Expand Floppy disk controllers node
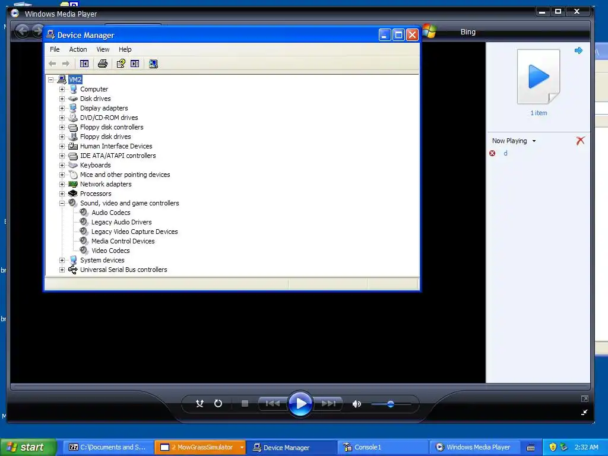Screen dimensions: 608x456 (x=62, y=127)
